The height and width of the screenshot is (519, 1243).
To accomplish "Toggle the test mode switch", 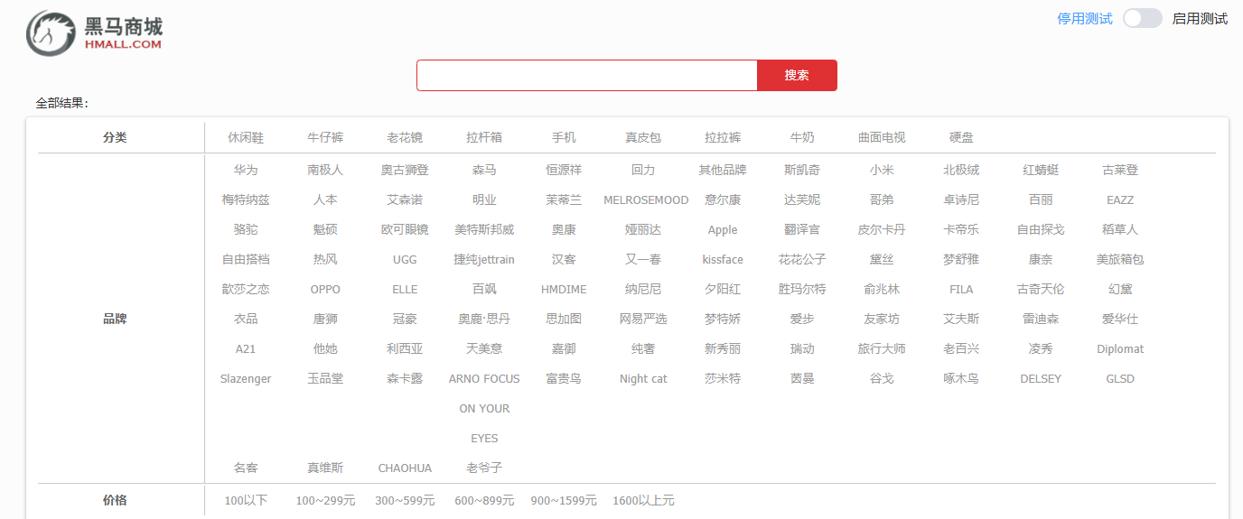I will [x=1142, y=19].
